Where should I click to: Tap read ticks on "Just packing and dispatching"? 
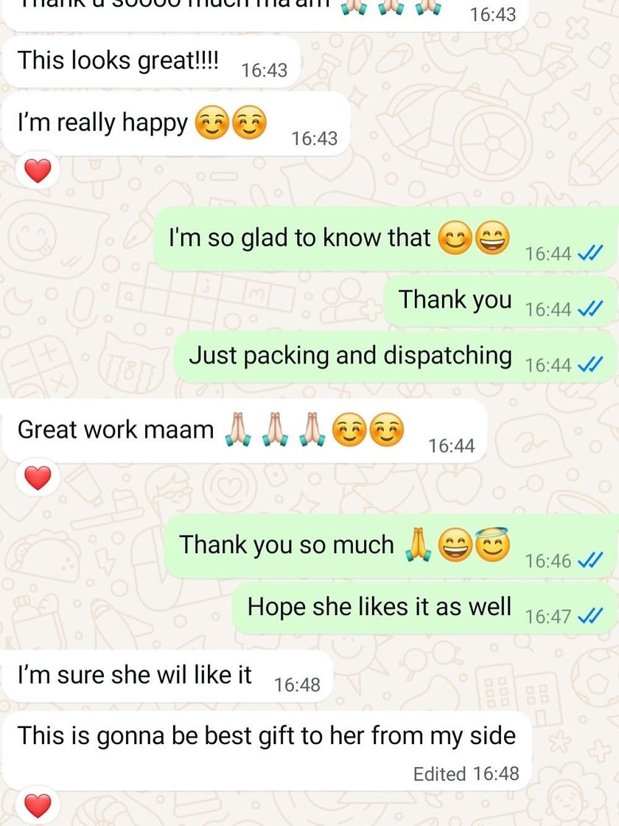tap(590, 364)
